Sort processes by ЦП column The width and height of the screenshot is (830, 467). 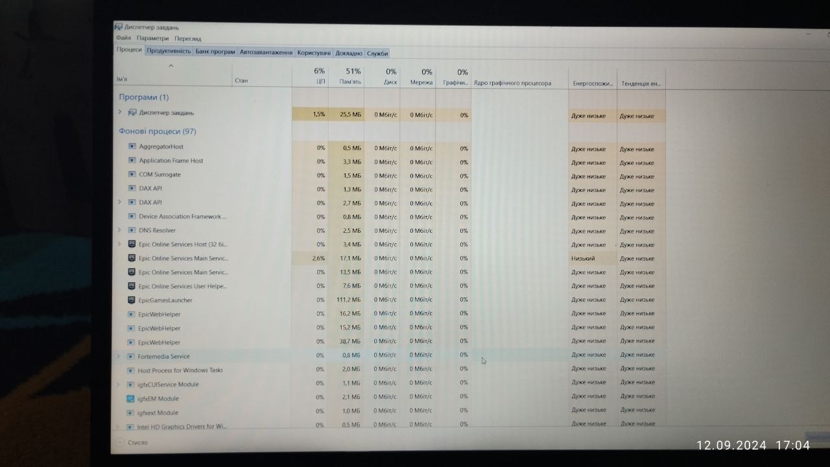point(311,76)
